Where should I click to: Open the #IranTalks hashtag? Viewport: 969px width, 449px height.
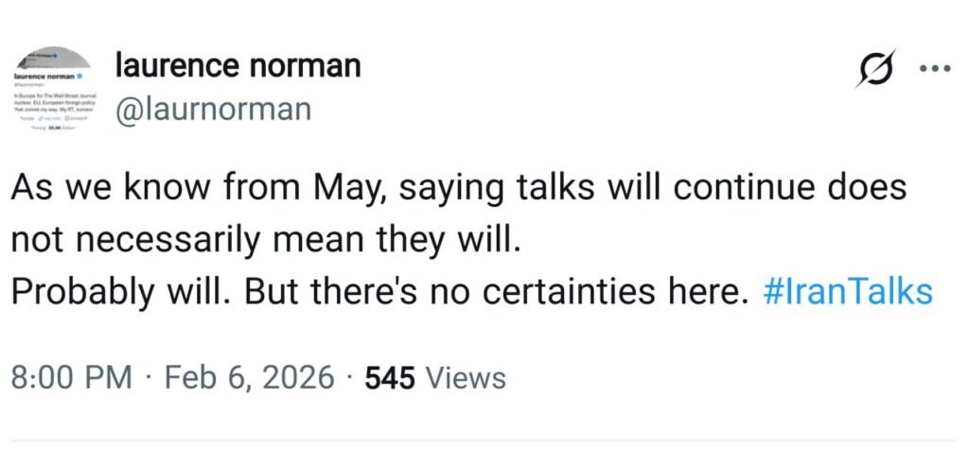coord(847,292)
